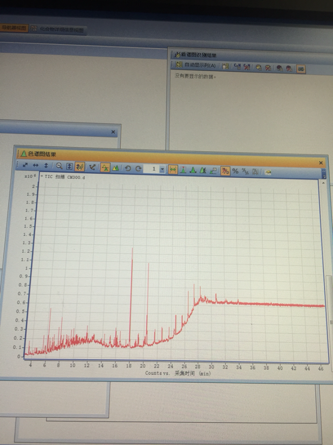Click the greyed percent scale icon

tap(255, 172)
